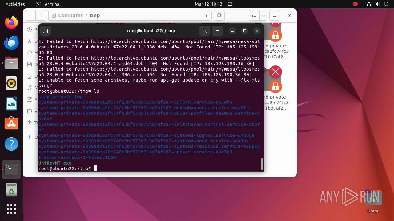Open the path options three-dot menu
The width and height of the screenshot is (394, 221).
pos(206,15)
